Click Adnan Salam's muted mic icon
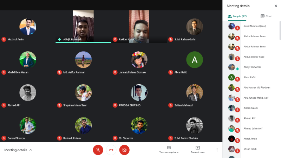This screenshot has height=158, width=281. pos(237,110)
